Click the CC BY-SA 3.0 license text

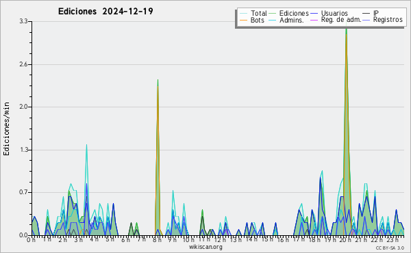coord(390,248)
